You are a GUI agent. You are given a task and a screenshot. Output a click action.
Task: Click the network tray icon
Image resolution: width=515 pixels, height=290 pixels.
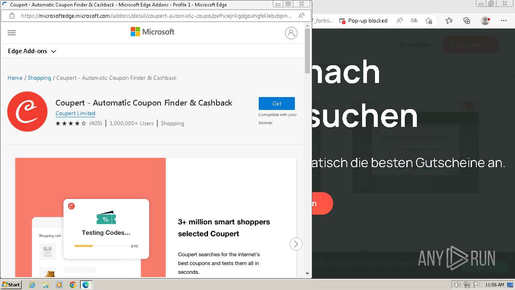467,285
